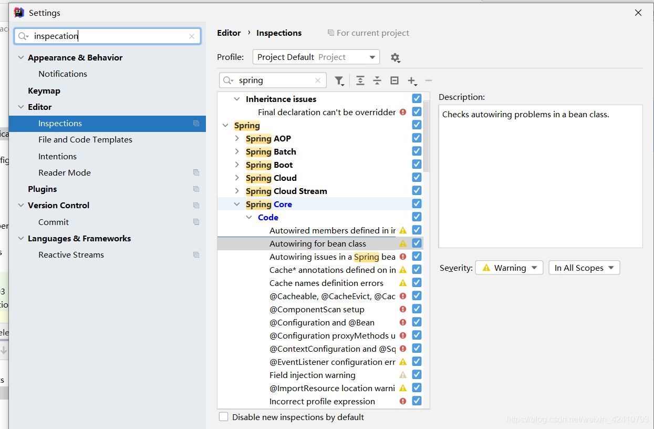Screen dimensions: 654x429
Task: Collapse Appearance & Behavior in sidebar
Action: [x=21, y=58]
